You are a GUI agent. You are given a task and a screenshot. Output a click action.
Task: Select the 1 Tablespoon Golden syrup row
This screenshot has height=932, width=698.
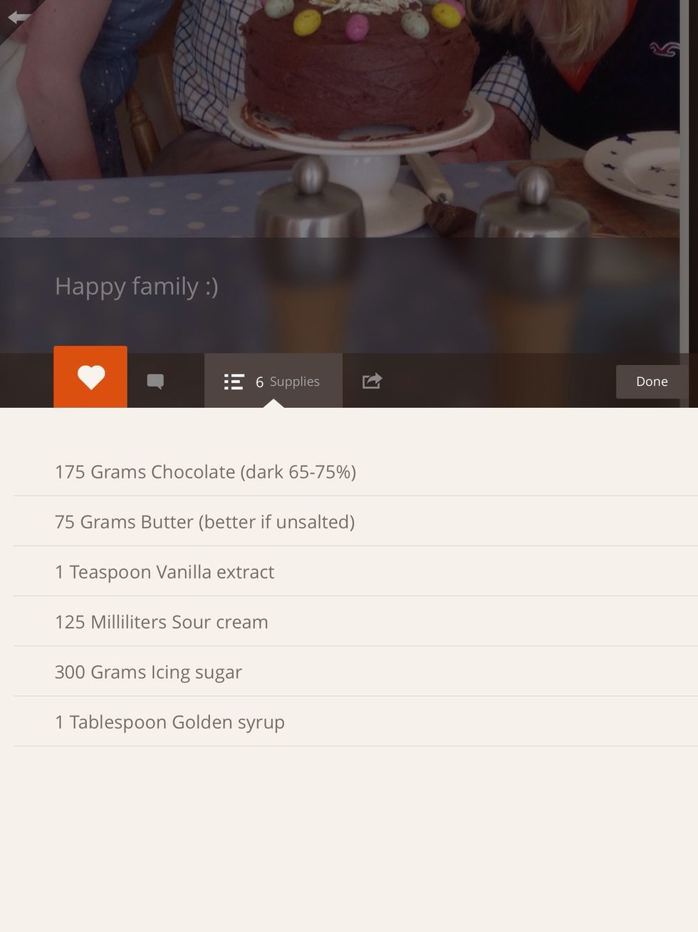click(355, 722)
